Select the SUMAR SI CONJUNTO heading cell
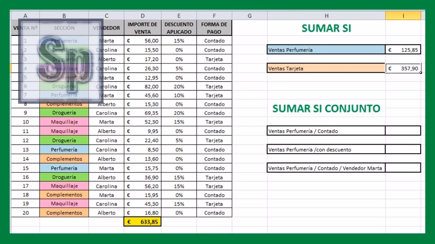 [326, 108]
